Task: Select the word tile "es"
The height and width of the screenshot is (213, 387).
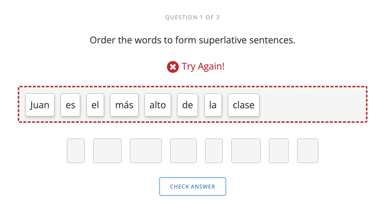Action: click(x=70, y=105)
